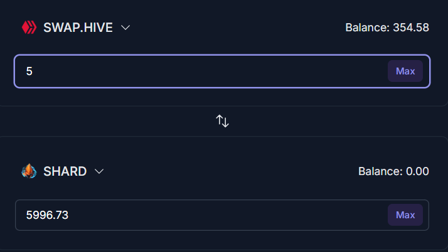The image size is (448, 252).
Task: Click Max in the SWAP.HIVE amount field
Action: pyautogui.click(x=405, y=71)
